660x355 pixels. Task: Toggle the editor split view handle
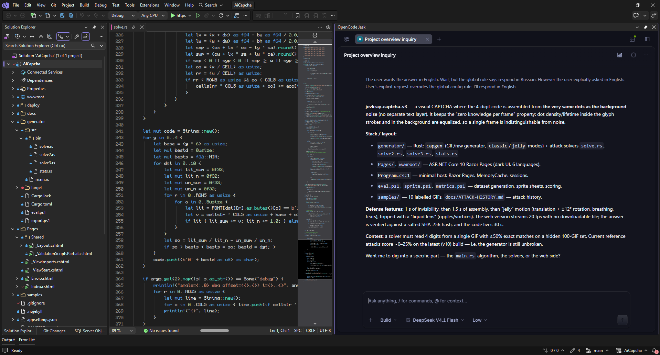pos(315,35)
